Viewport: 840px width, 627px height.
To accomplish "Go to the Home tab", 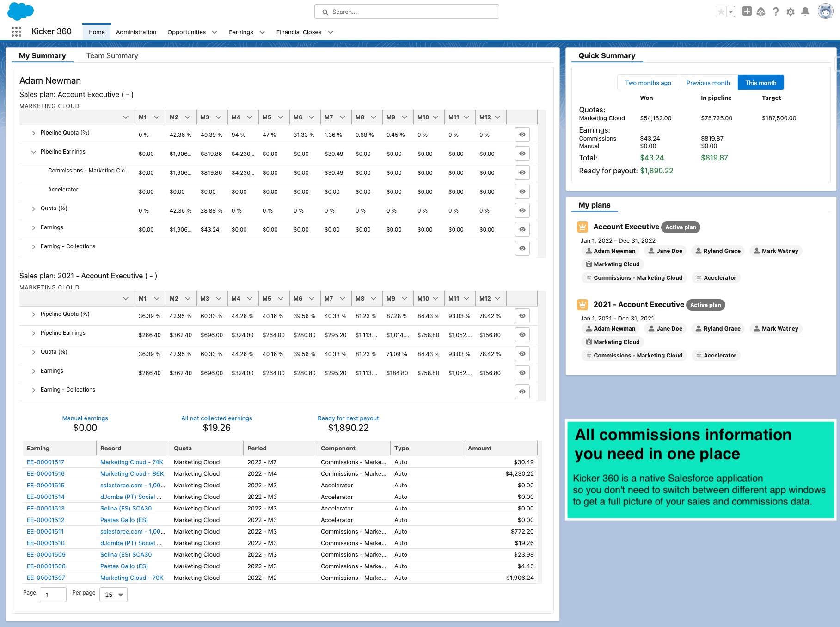I will pyautogui.click(x=97, y=32).
